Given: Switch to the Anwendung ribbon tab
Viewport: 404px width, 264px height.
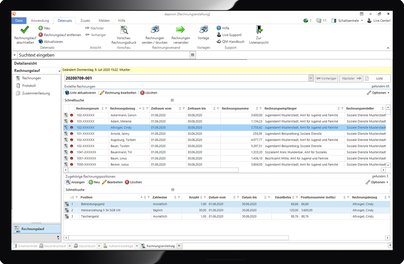Looking at the screenshot, I should click(x=40, y=21).
